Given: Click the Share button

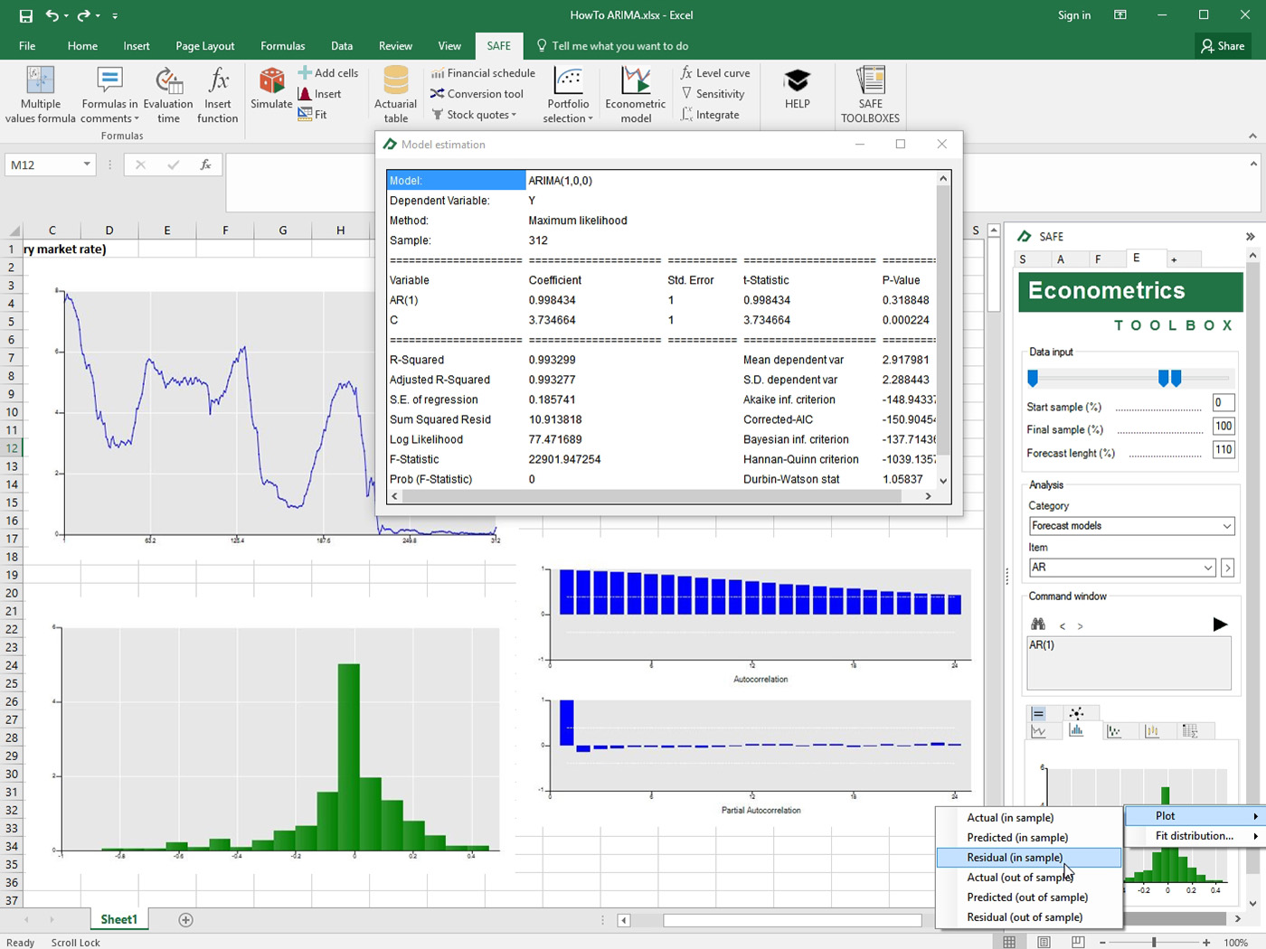Looking at the screenshot, I should [1223, 46].
